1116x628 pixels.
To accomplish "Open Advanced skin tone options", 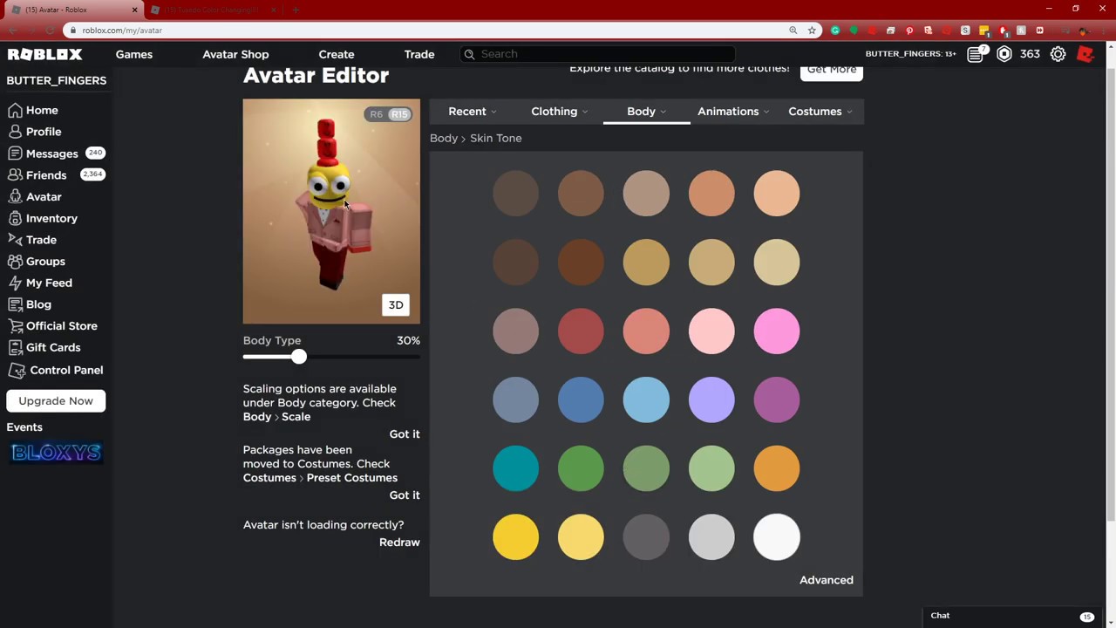I will pos(827,580).
